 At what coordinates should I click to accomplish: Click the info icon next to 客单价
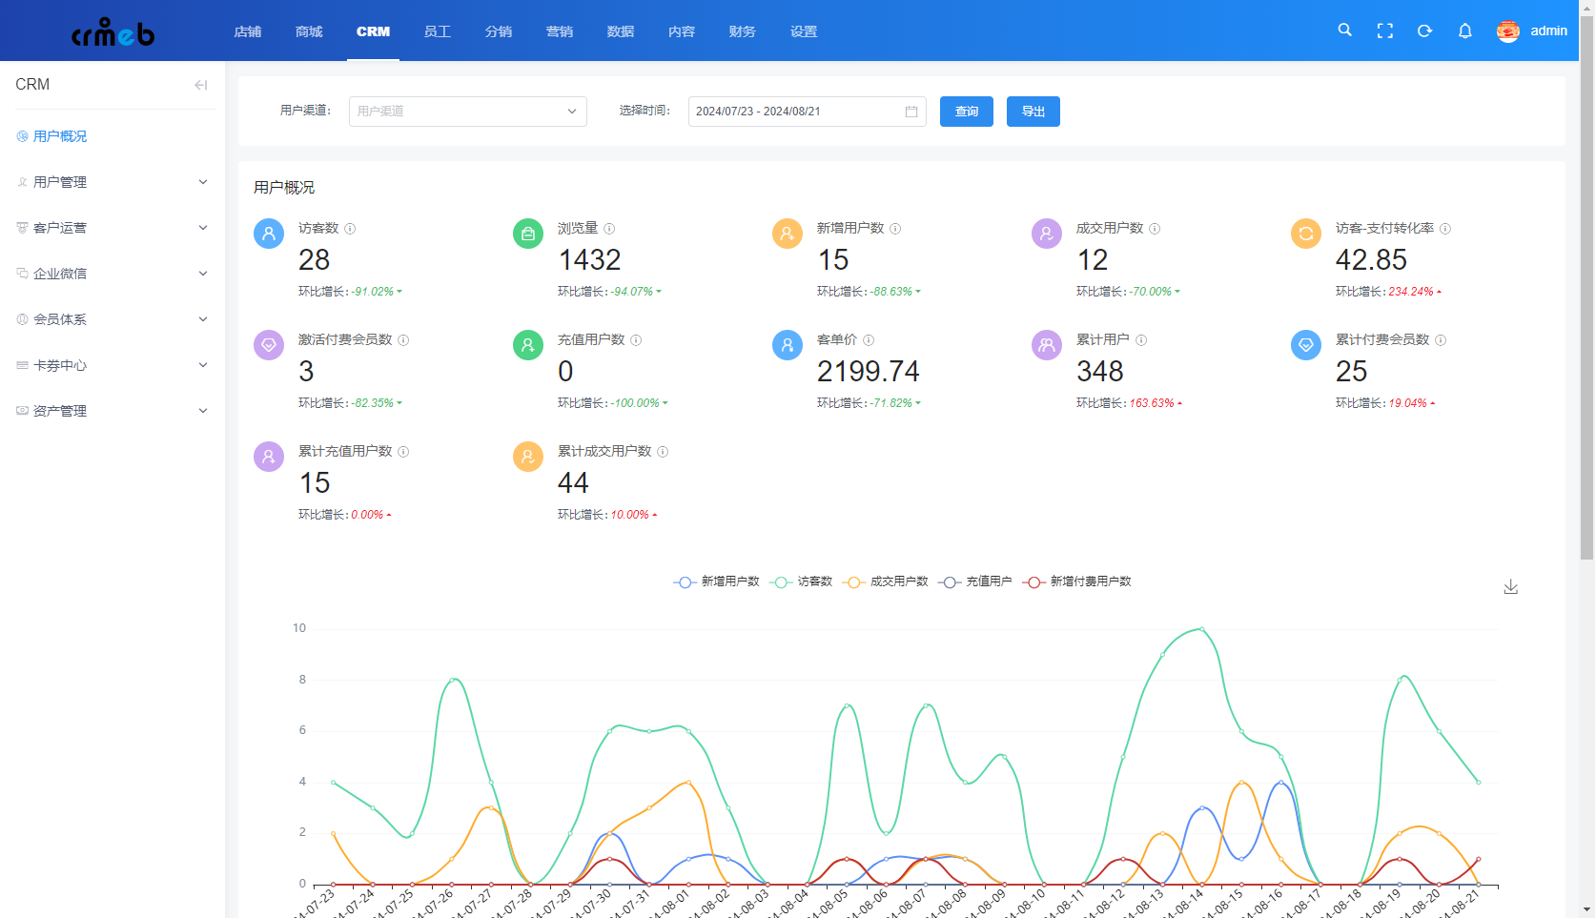[869, 340]
